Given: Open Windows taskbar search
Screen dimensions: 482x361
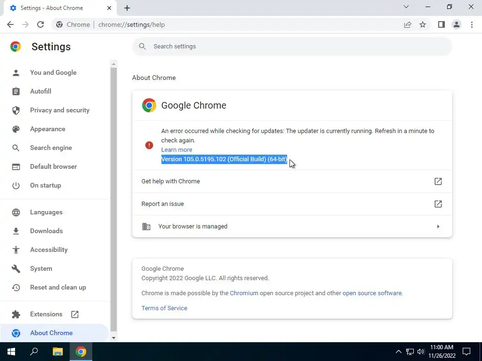Looking at the screenshot, I should click(x=34, y=352).
